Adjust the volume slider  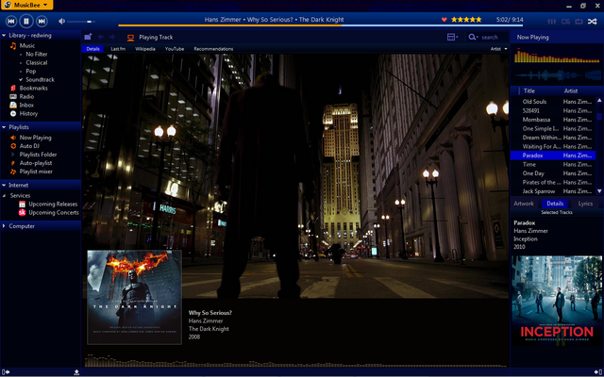[x=81, y=22]
